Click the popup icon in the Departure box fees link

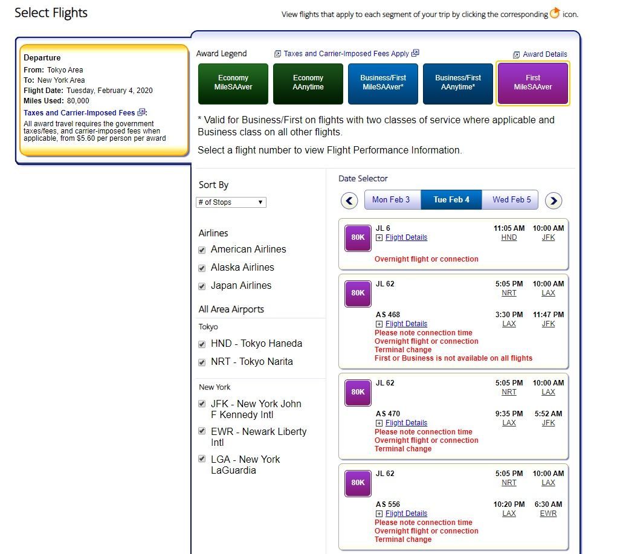(x=141, y=112)
